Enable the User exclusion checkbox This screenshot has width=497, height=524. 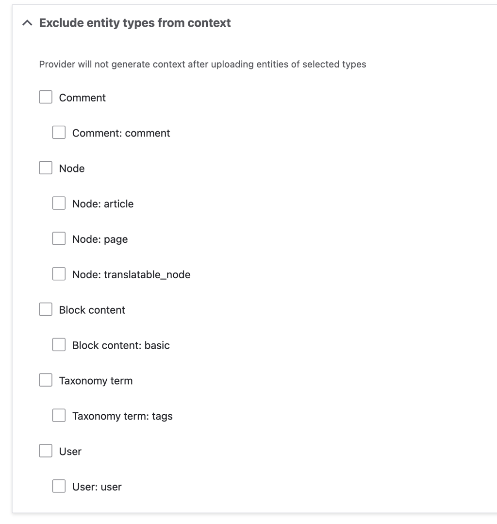(x=45, y=451)
